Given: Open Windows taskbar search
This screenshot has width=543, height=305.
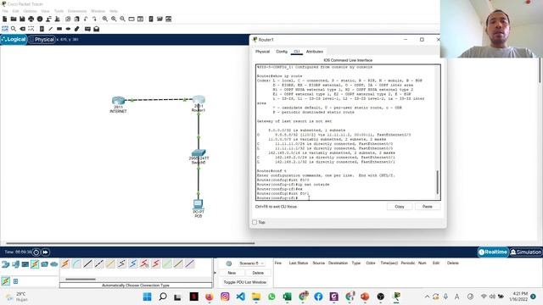Looking at the screenshot, I should [163, 297].
